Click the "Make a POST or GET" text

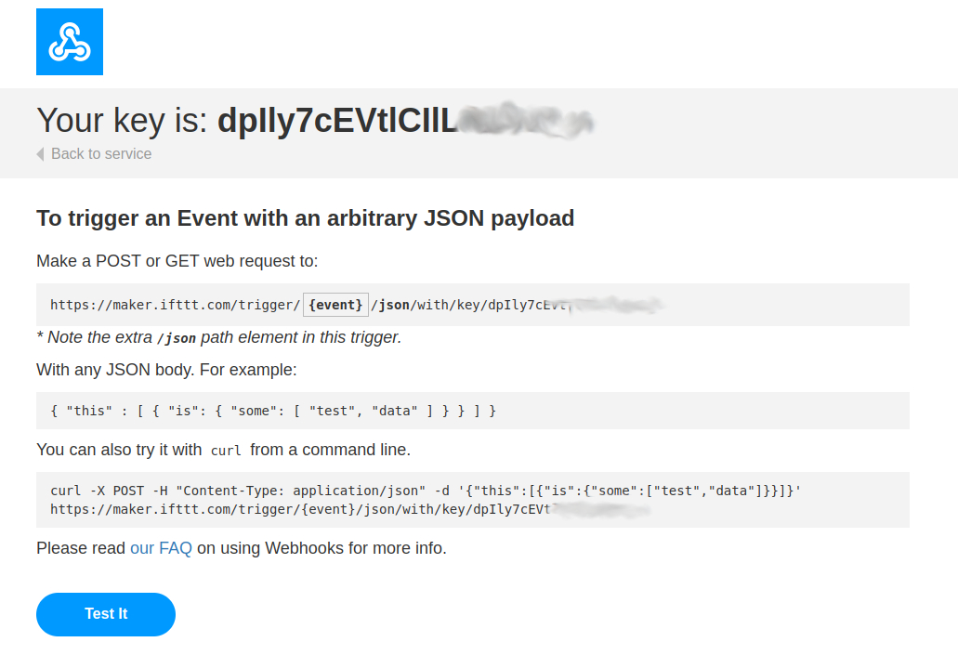(x=177, y=261)
